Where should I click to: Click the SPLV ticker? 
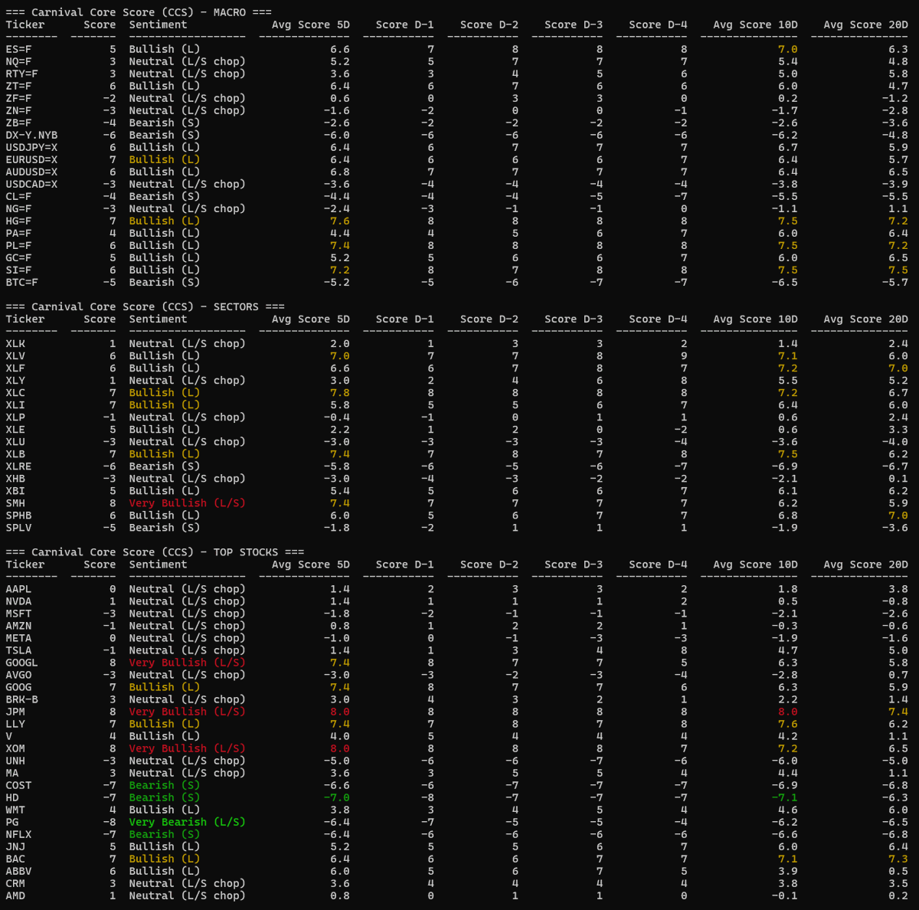coord(18,527)
